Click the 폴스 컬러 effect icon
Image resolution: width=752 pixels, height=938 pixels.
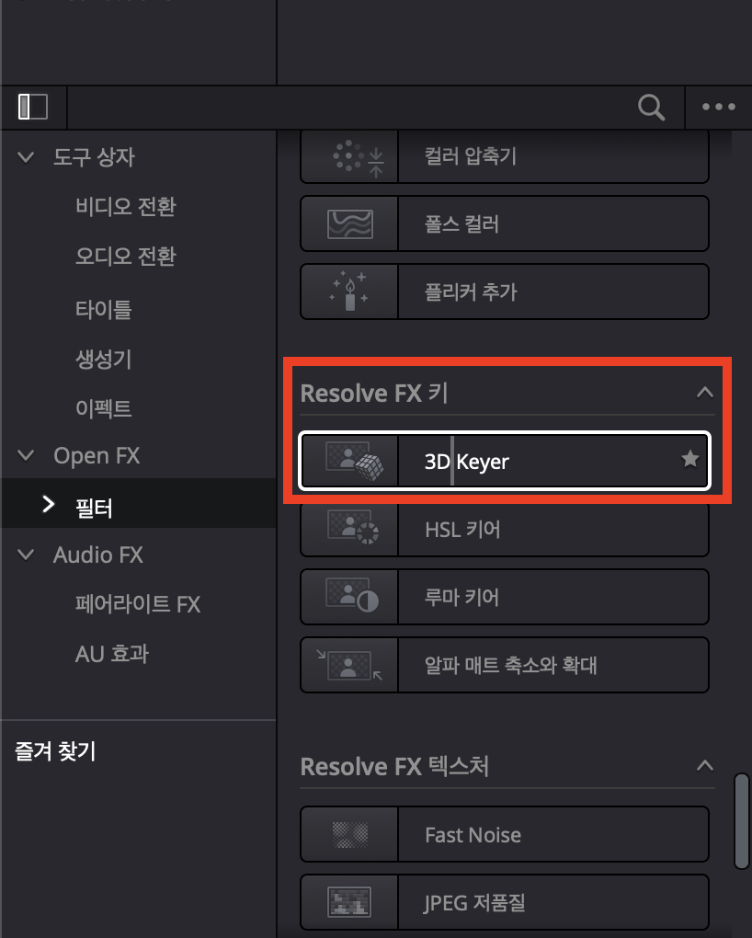pyautogui.click(x=350, y=223)
